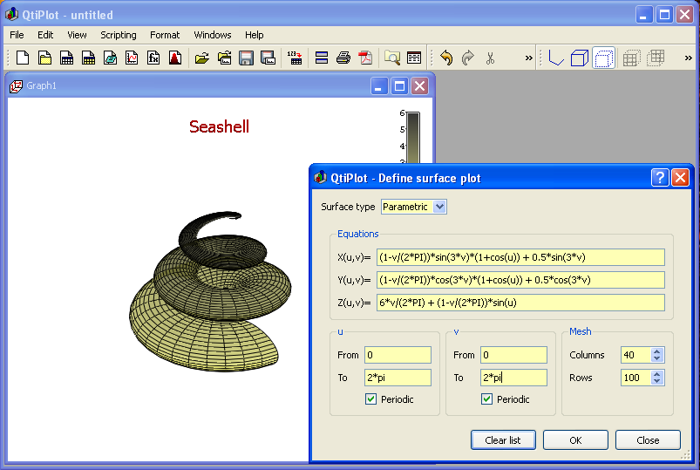Expand hidden 3D toolbar items chevron

coord(688,58)
